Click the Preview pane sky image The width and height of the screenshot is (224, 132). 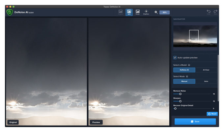point(129,72)
